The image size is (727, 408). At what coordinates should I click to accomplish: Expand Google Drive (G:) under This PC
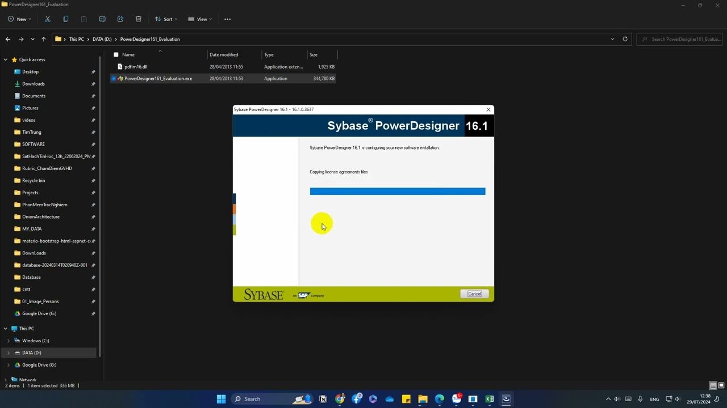pos(9,365)
